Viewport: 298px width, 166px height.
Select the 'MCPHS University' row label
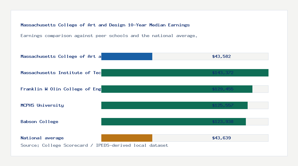[42, 105]
